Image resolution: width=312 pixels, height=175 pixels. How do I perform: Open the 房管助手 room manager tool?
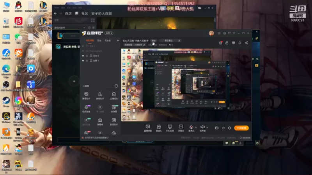click(100, 96)
